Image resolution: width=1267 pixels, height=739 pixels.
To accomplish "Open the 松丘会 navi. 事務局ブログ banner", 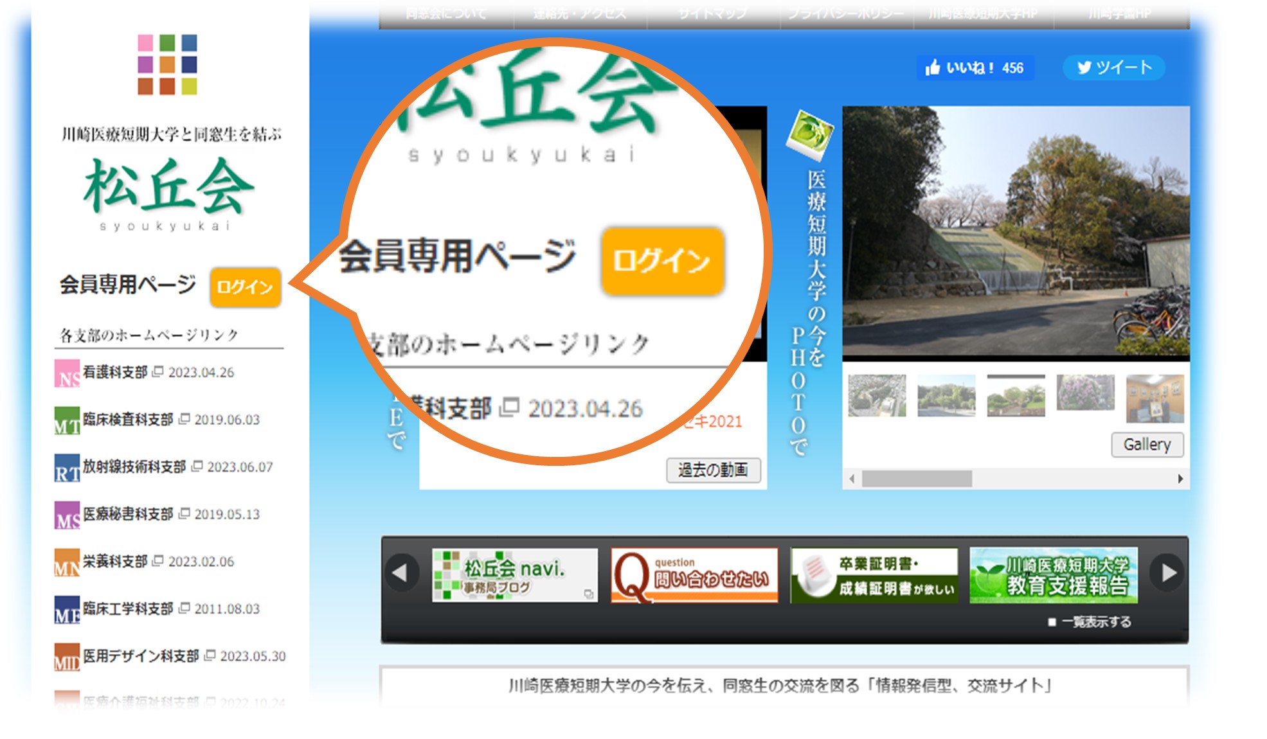I will 515,575.
